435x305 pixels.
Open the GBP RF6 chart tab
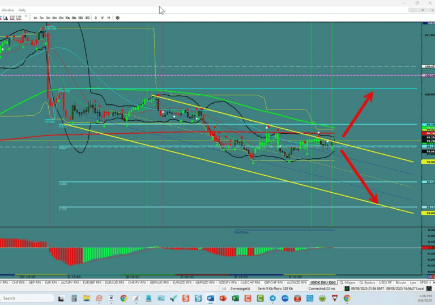[35, 282]
